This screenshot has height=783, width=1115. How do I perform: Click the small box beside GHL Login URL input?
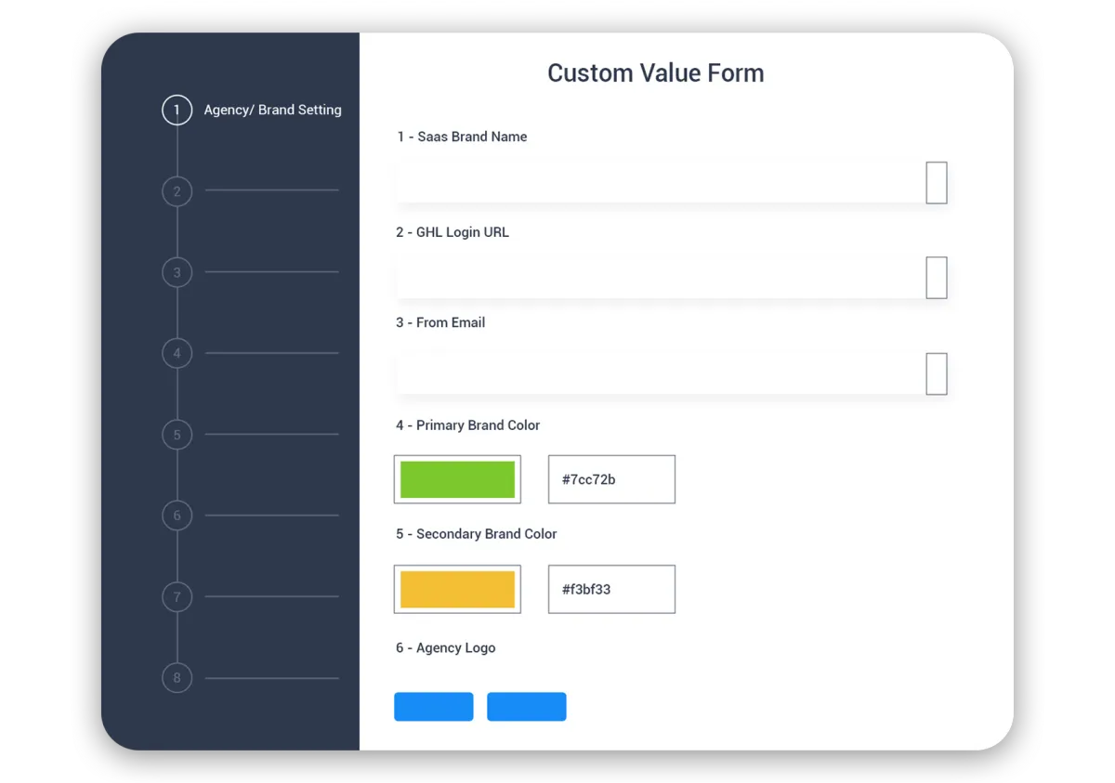pos(935,278)
